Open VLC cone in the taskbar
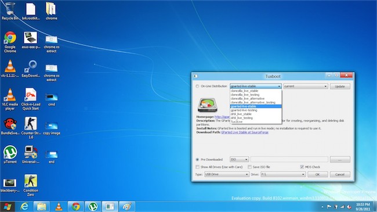Viewport: 377px width, 212px height. click(59, 206)
